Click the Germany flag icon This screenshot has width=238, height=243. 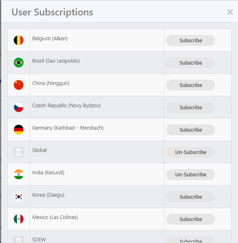tap(19, 130)
